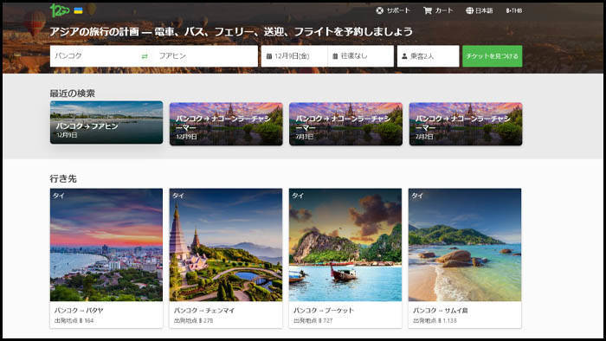
Task: Open recent search バンコク→ナコーンラーチャシーマー 7月3日
Action: pos(346,124)
